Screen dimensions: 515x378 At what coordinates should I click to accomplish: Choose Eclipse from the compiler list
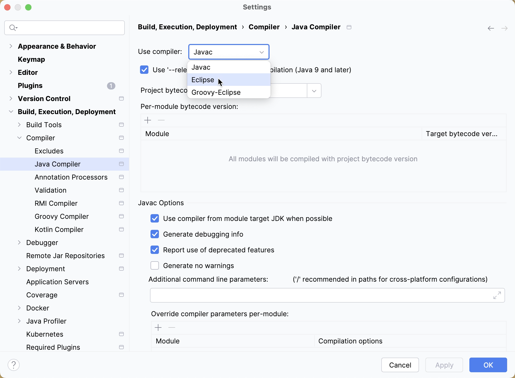click(x=229, y=80)
